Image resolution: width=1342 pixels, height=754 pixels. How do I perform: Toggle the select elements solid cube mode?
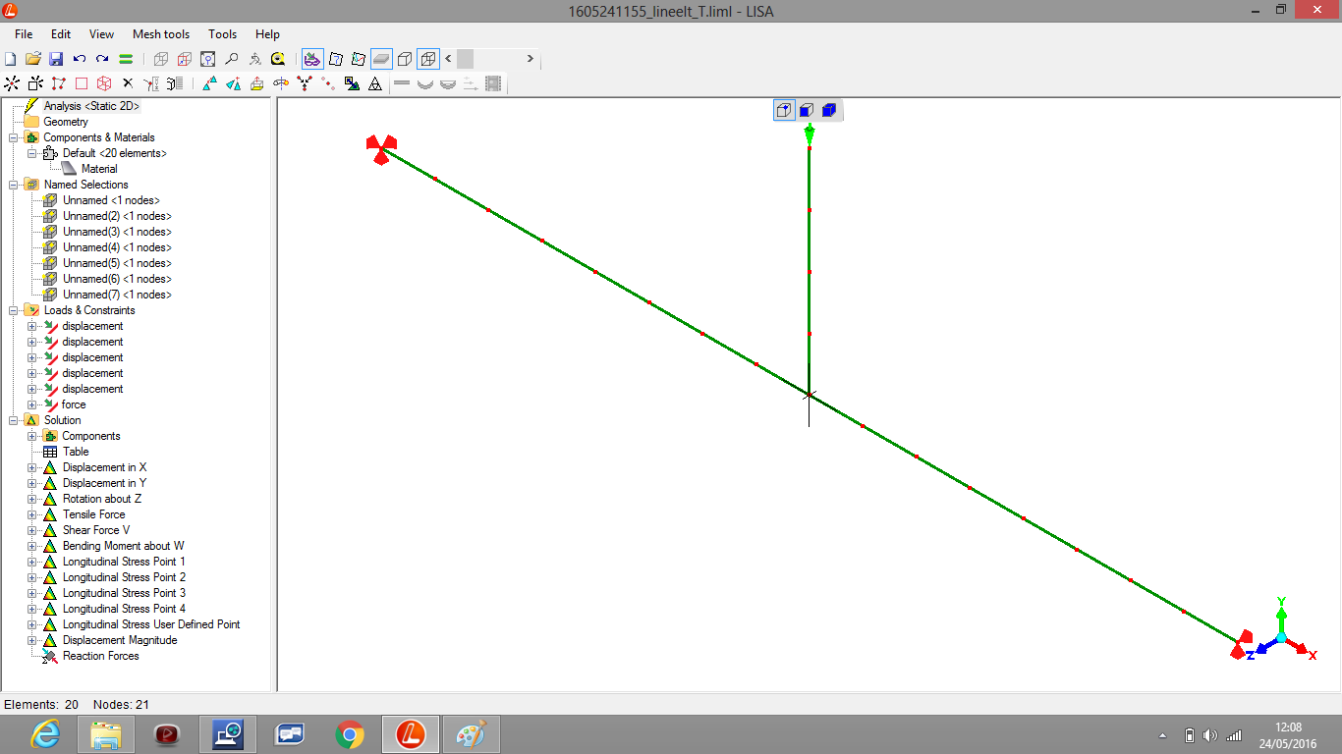(x=828, y=110)
